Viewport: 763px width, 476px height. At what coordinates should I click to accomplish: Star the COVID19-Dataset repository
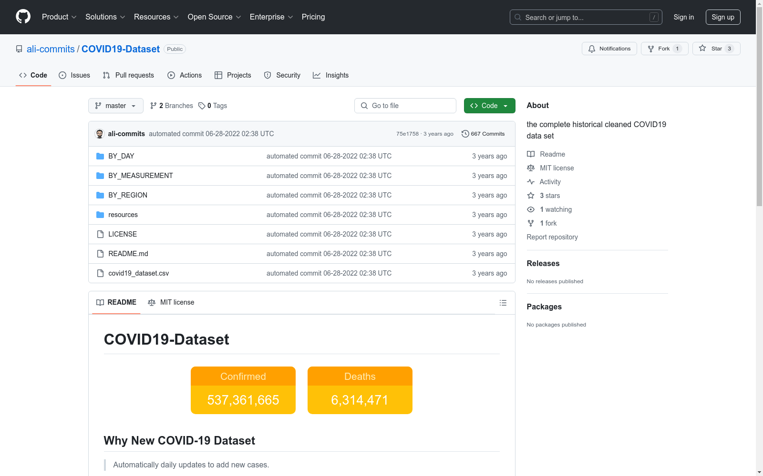(716, 49)
